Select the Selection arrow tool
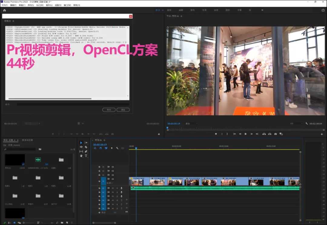 [x=81, y=143]
